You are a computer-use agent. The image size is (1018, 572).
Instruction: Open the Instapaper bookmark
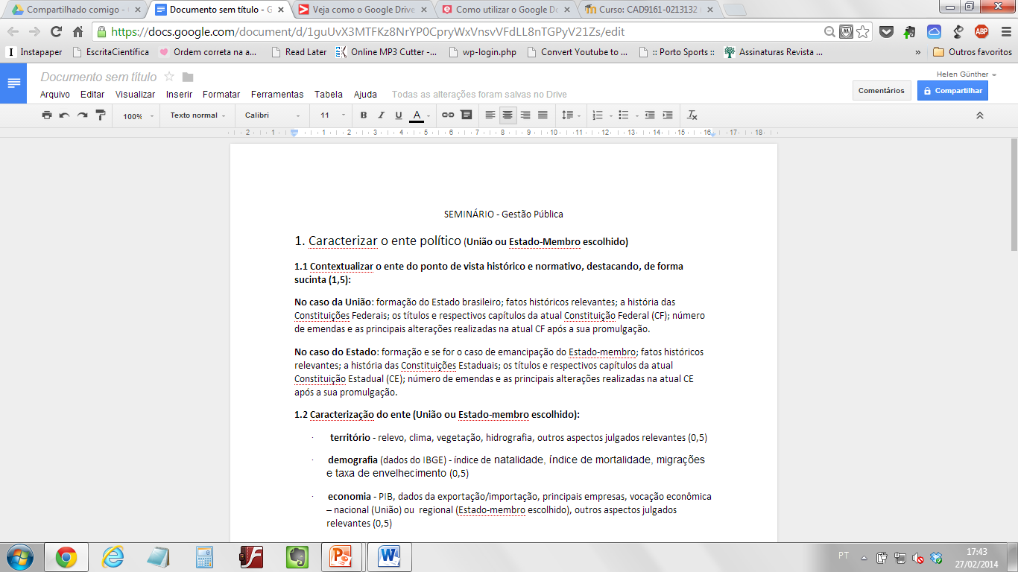[x=34, y=52]
